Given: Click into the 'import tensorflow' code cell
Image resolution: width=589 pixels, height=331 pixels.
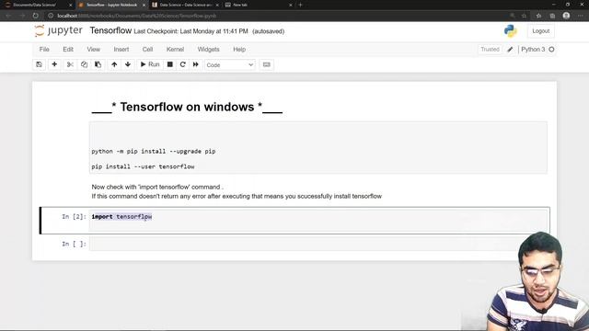Looking at the screenshot, I should click(x=318, y=220).
